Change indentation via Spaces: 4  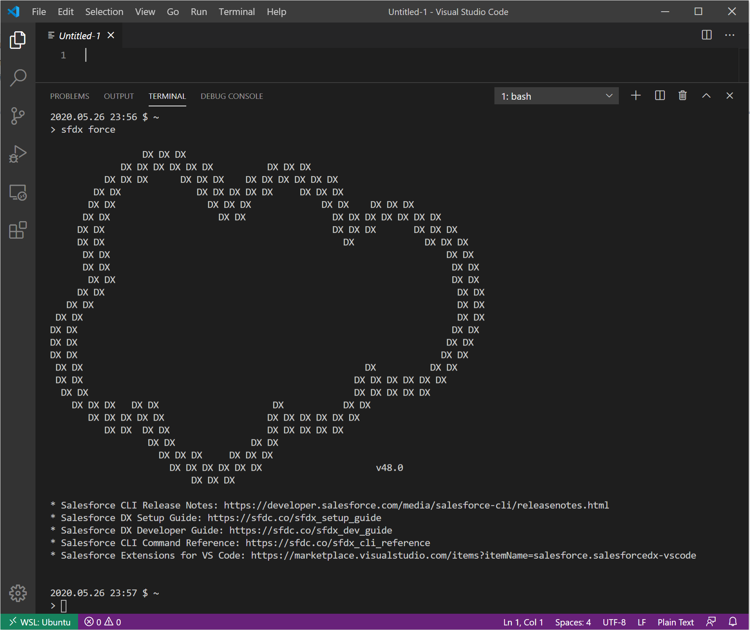pos(573,622)
